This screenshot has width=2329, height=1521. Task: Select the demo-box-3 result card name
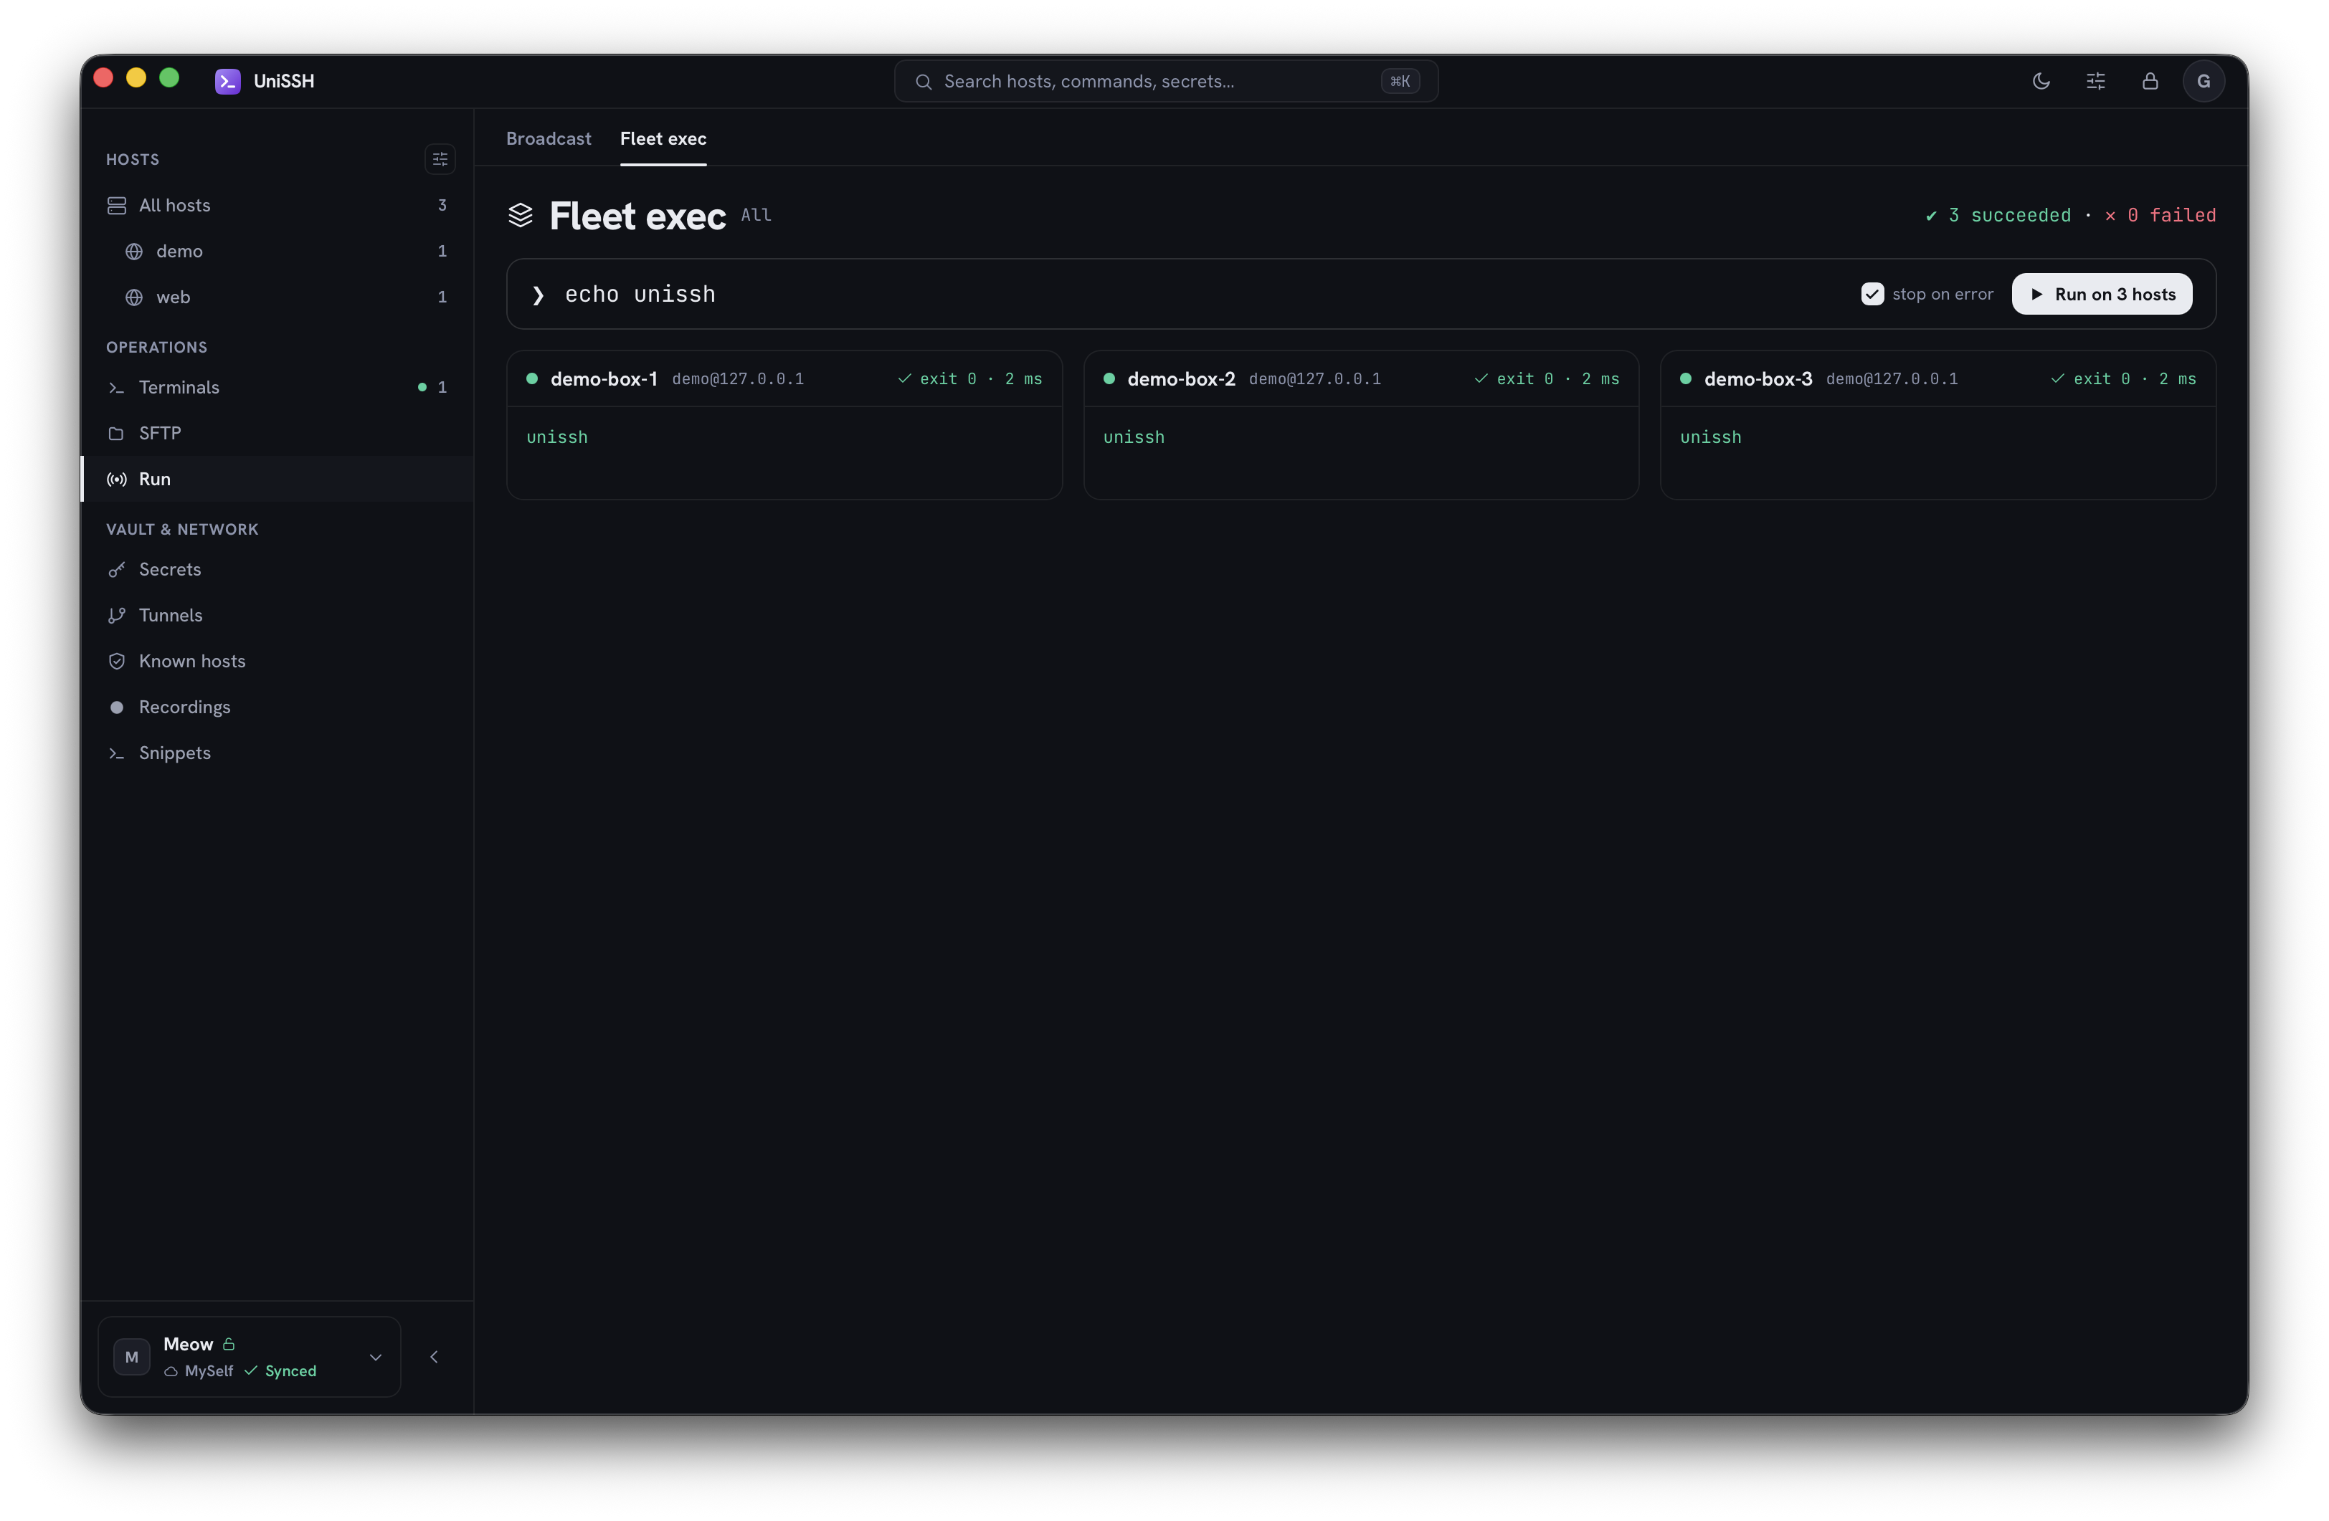(x=1758, y=378)
